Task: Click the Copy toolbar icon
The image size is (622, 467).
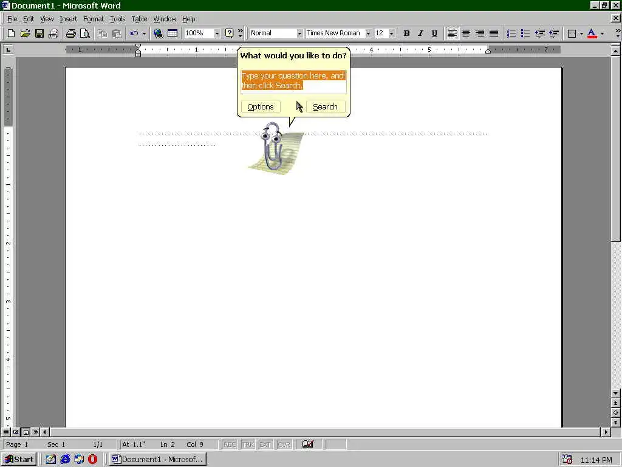Action: tap(102, 33)
